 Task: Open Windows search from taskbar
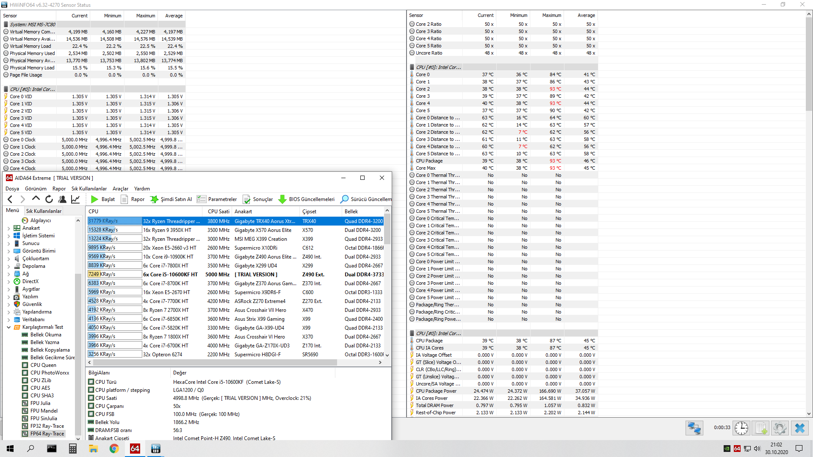[30, 449]
